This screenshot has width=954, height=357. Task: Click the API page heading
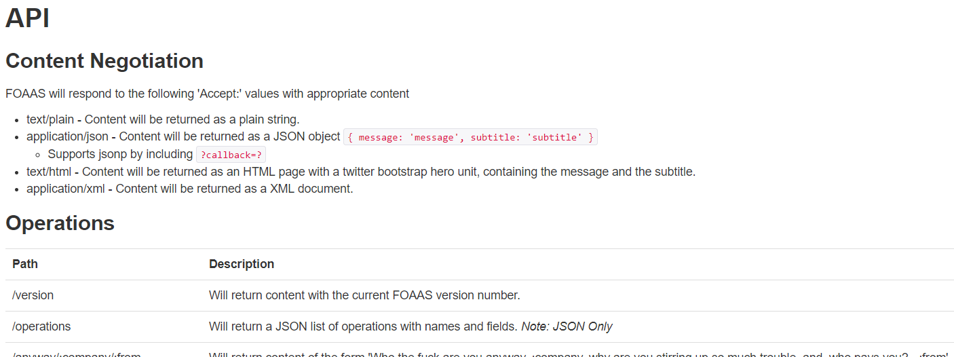[x=28, y=18]
